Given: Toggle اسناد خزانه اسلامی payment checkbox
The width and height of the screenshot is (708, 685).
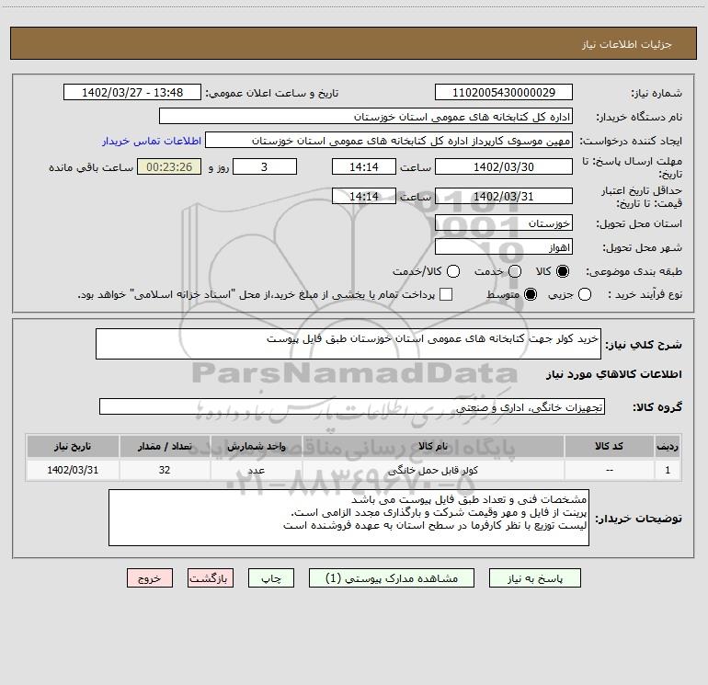Looking at the screenshot, I should point(446,294).
